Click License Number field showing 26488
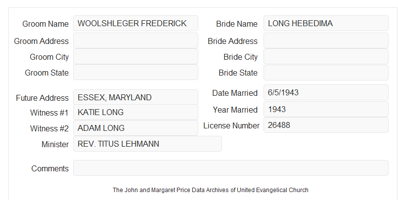 point(326,125)
